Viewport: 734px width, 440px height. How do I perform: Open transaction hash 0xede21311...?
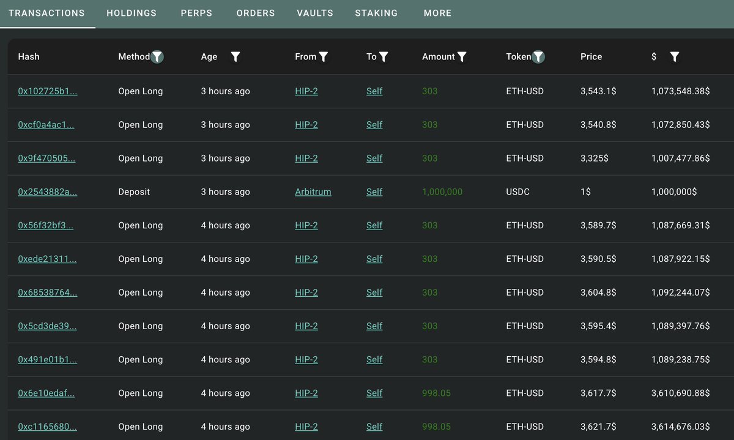click(48, 259)
